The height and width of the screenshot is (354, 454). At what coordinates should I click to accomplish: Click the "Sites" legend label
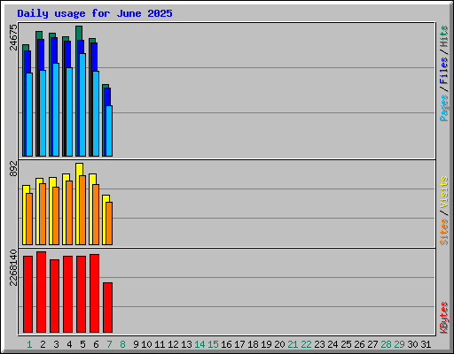point(444,232)
